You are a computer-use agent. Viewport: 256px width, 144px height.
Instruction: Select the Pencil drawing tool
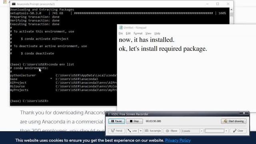click(x=116, y=131)
